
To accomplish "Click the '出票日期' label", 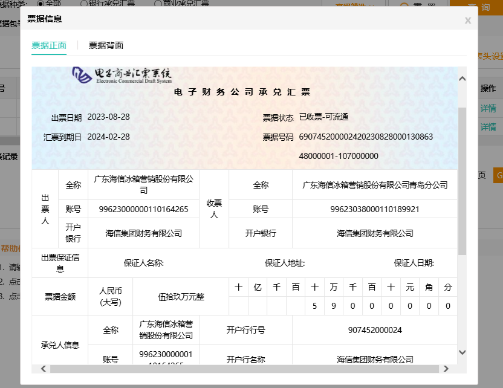I will click(67, 118).
